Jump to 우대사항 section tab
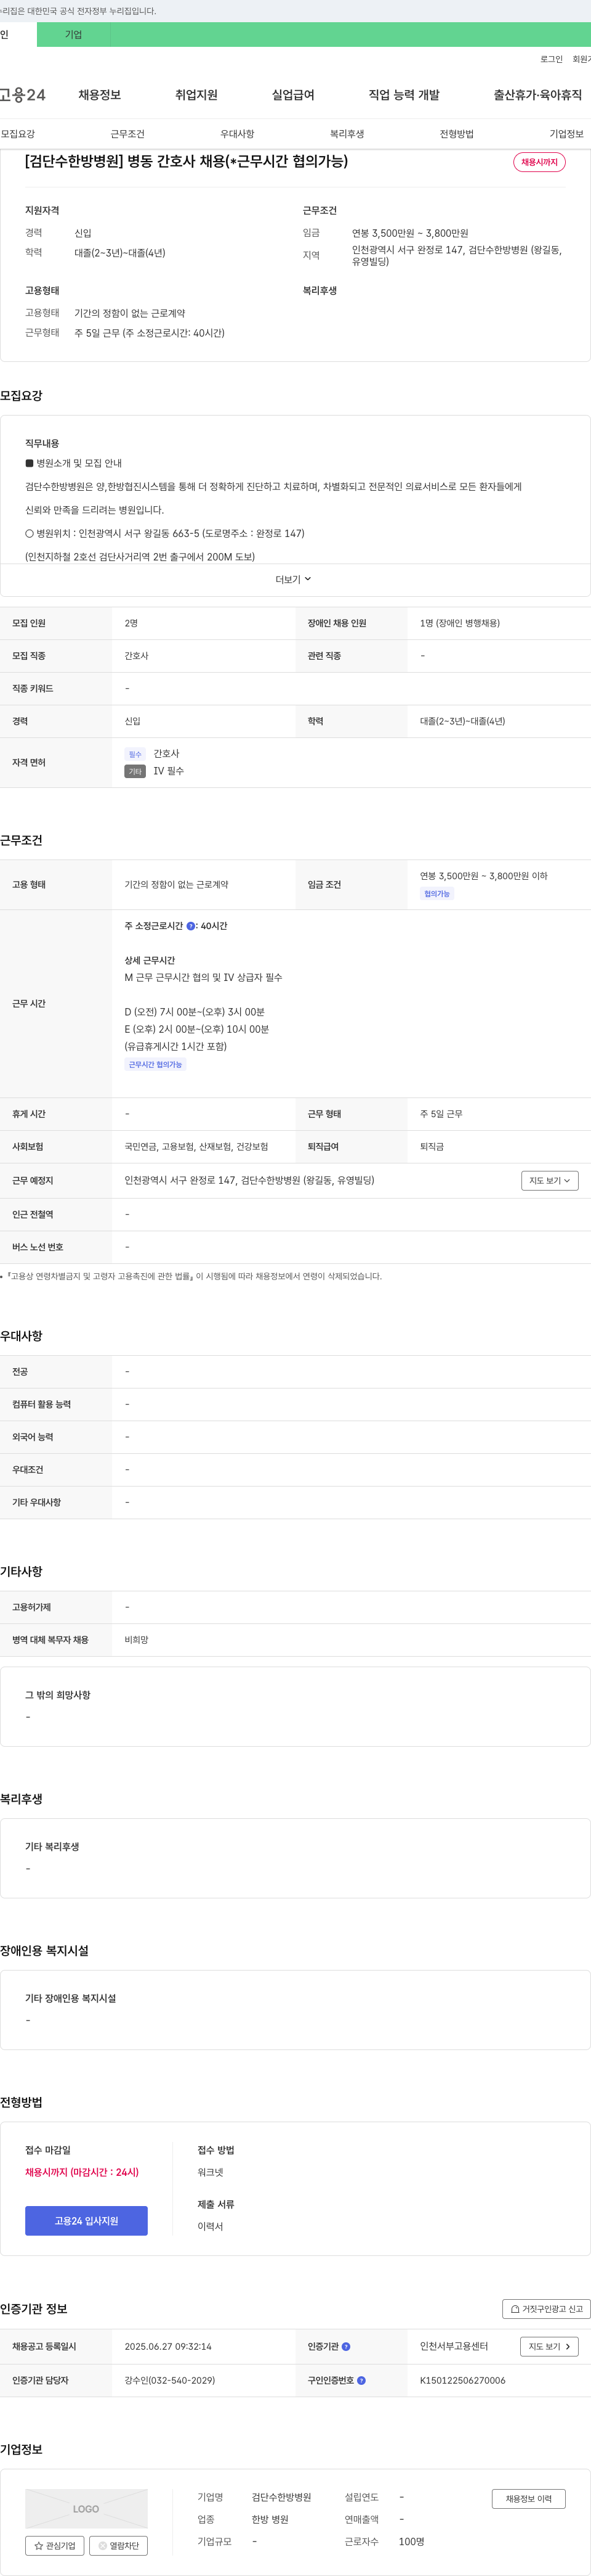The width and height of the screenshot is (591, 2576). [x=238, y=134]
